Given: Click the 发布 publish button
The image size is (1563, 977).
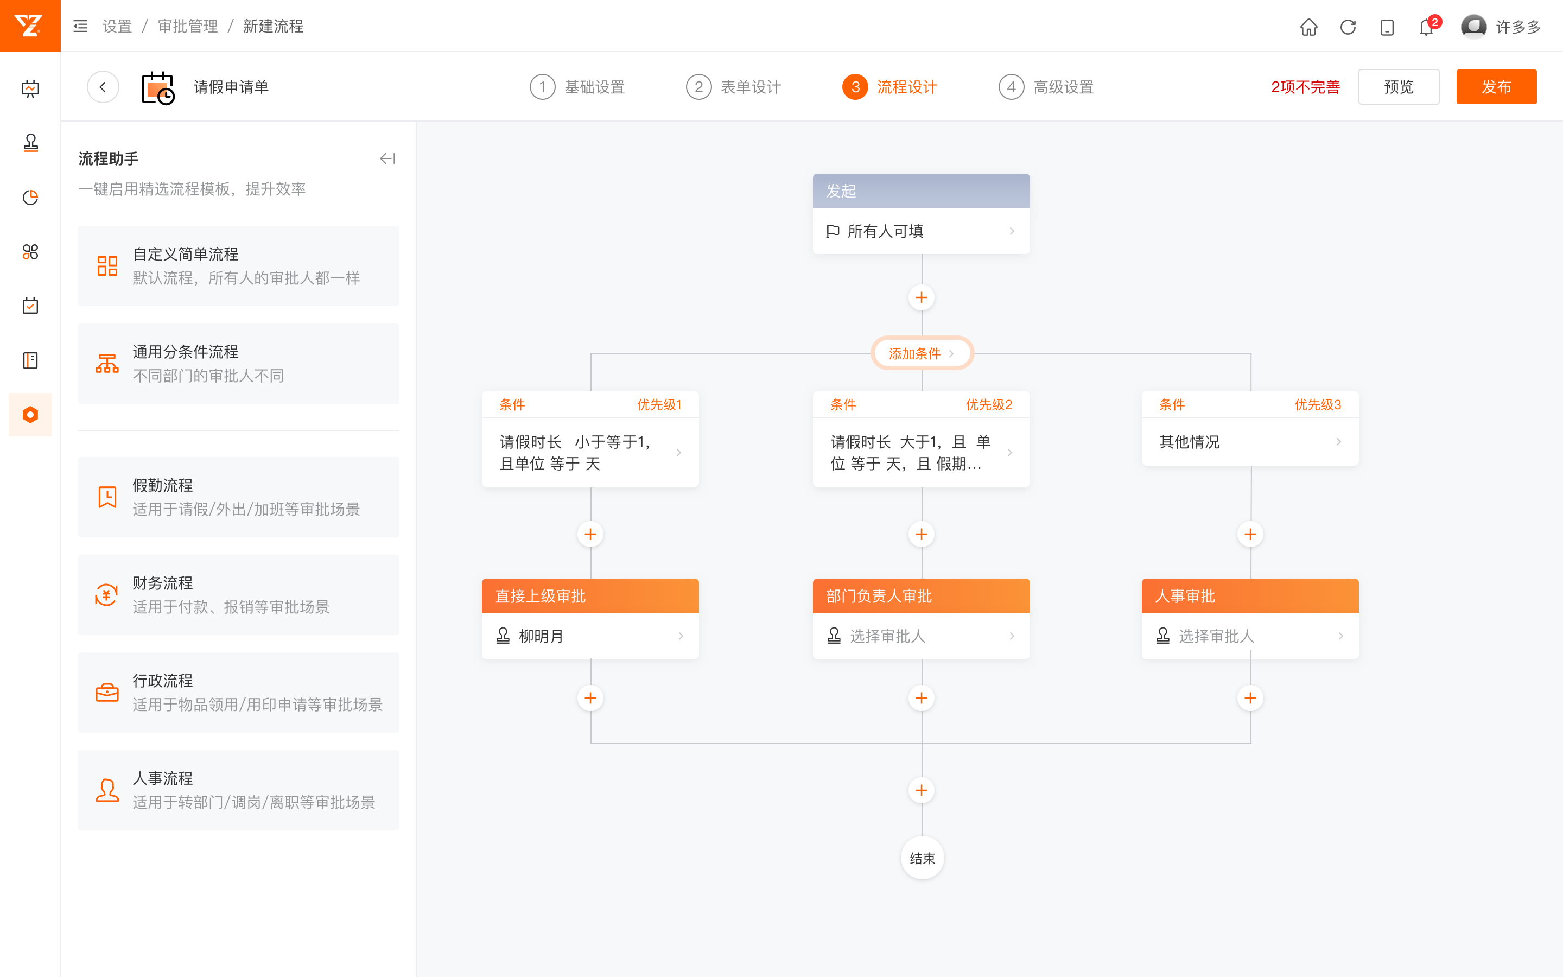Looking at the screenshot, I should tap(1496, 87).
